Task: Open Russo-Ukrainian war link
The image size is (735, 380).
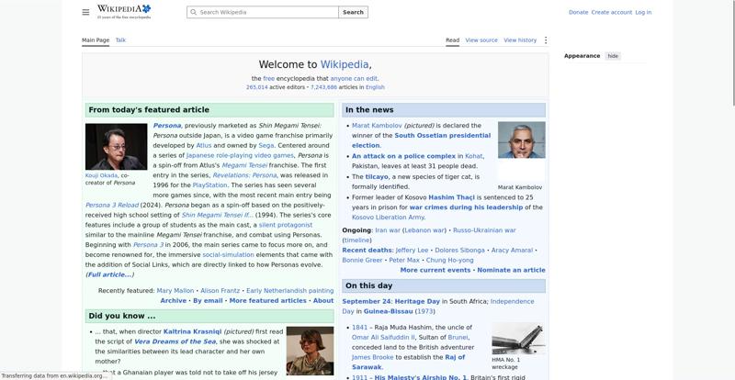Action: click(x=484, y=230)
